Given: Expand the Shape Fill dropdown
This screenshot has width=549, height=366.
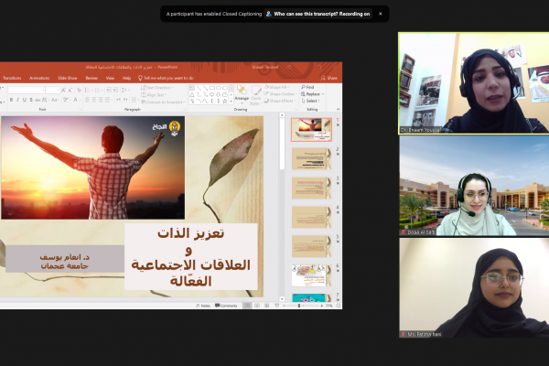Looking at the screenshot, I should tap(280, 87).
